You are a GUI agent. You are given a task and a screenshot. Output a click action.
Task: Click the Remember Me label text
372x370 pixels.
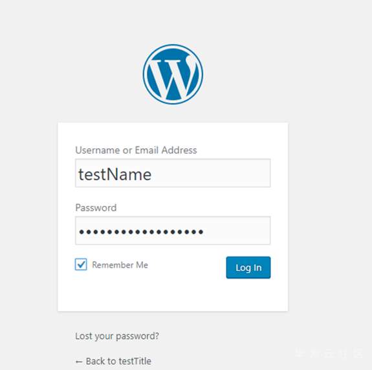120,265
